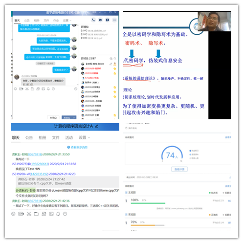Select 主观题 section header

(x=131, y=193)
